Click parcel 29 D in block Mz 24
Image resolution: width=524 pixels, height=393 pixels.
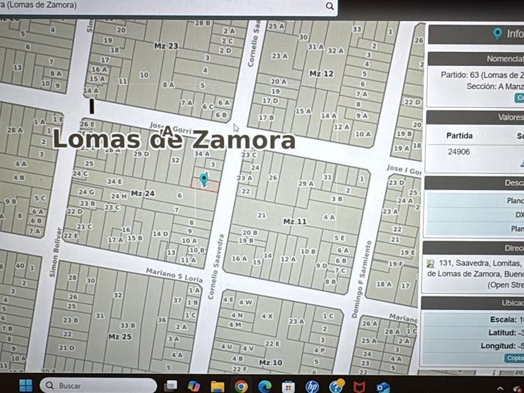pyautogui.click(x=141, y=154)
